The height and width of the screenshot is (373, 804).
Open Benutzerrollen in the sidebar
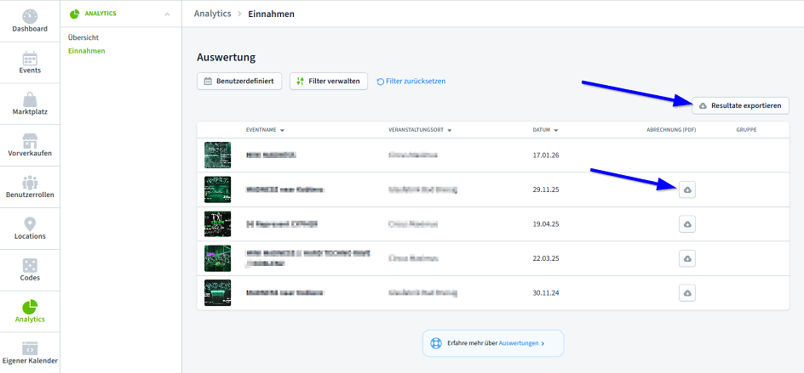tap(30, 187)
